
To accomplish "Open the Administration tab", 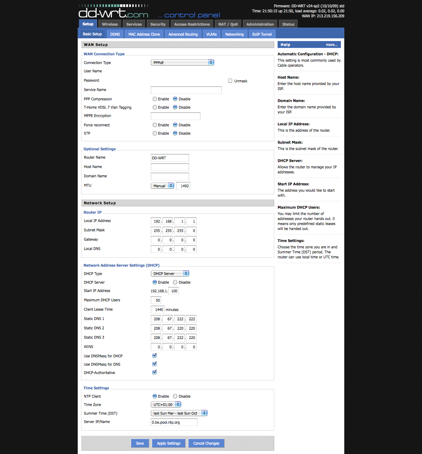I will pos(260,24).
